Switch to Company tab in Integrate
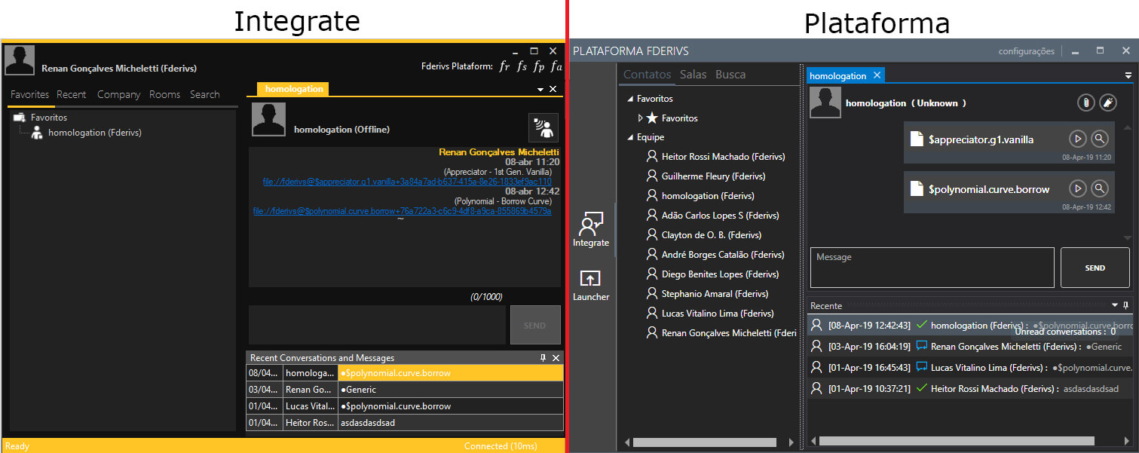This screenshot has width=1139, height=453. 118,94
